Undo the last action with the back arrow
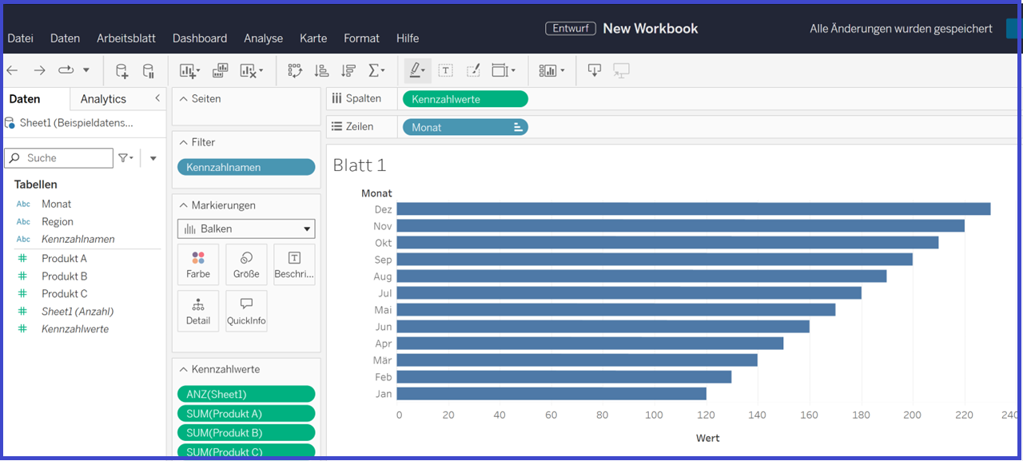The width and height of the screenshot is (1023, 461). pos(13,71)
